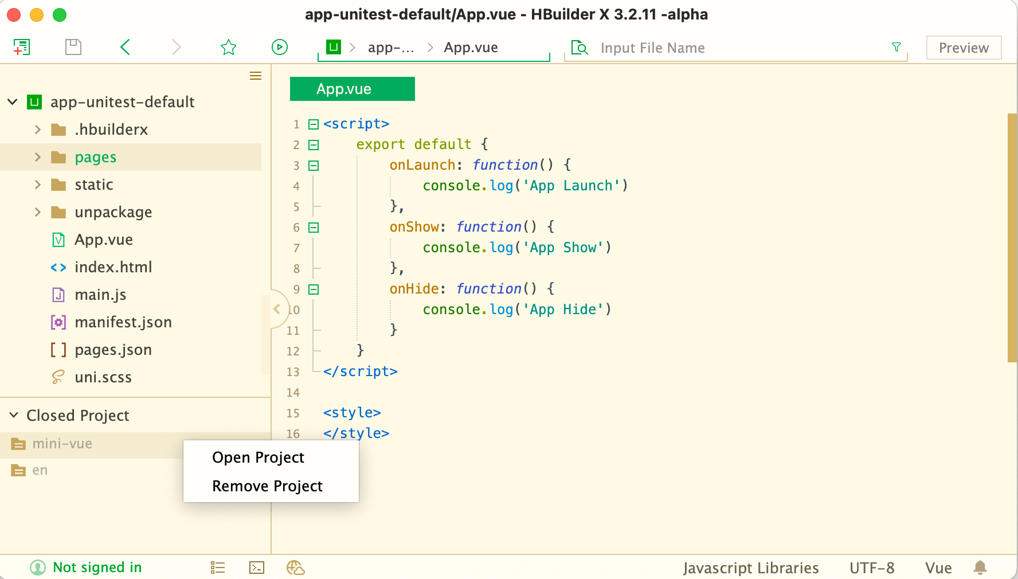Choose Open Project from context menu
The width and height of the screenshot is (1018, 579).
point(271,457)
